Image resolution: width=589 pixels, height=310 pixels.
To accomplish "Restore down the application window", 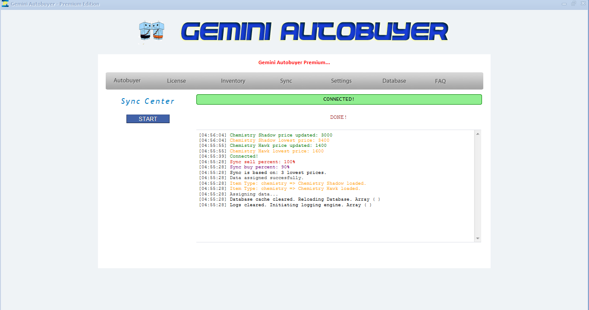I will tap(573, 4).
